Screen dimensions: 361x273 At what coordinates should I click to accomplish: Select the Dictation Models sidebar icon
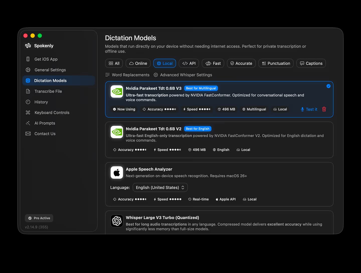click(x=28, y=80)
